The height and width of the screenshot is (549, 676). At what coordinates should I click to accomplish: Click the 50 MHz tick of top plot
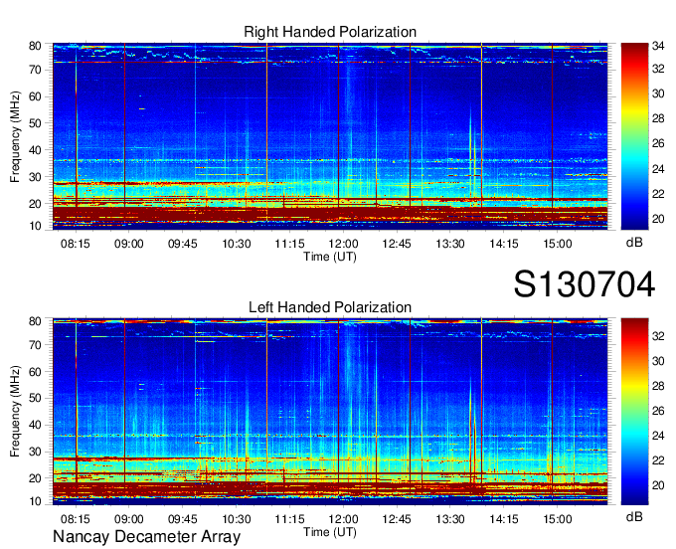(35, 123)
